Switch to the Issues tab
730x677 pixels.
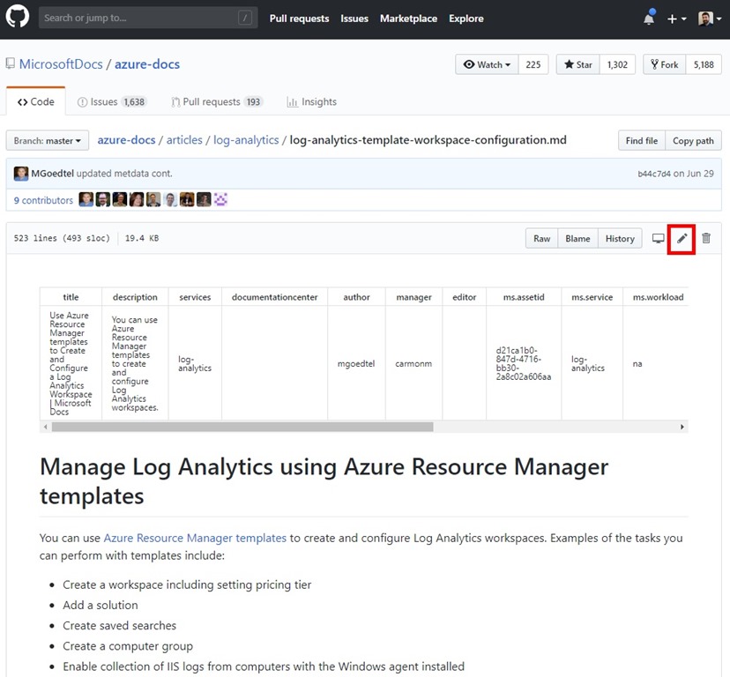tap(104, 102)
